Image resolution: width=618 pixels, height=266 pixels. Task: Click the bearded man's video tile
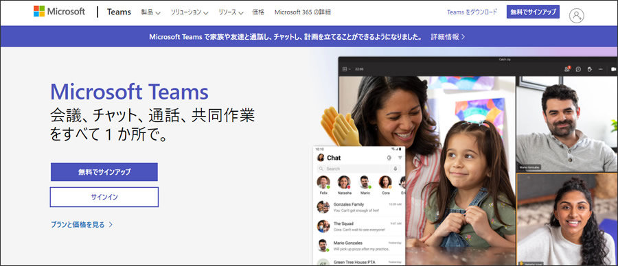[567, 124]
